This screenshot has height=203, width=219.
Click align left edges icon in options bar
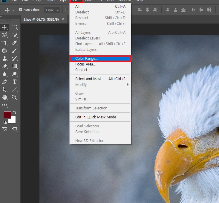pyautogui.click(x=140, y=10)
